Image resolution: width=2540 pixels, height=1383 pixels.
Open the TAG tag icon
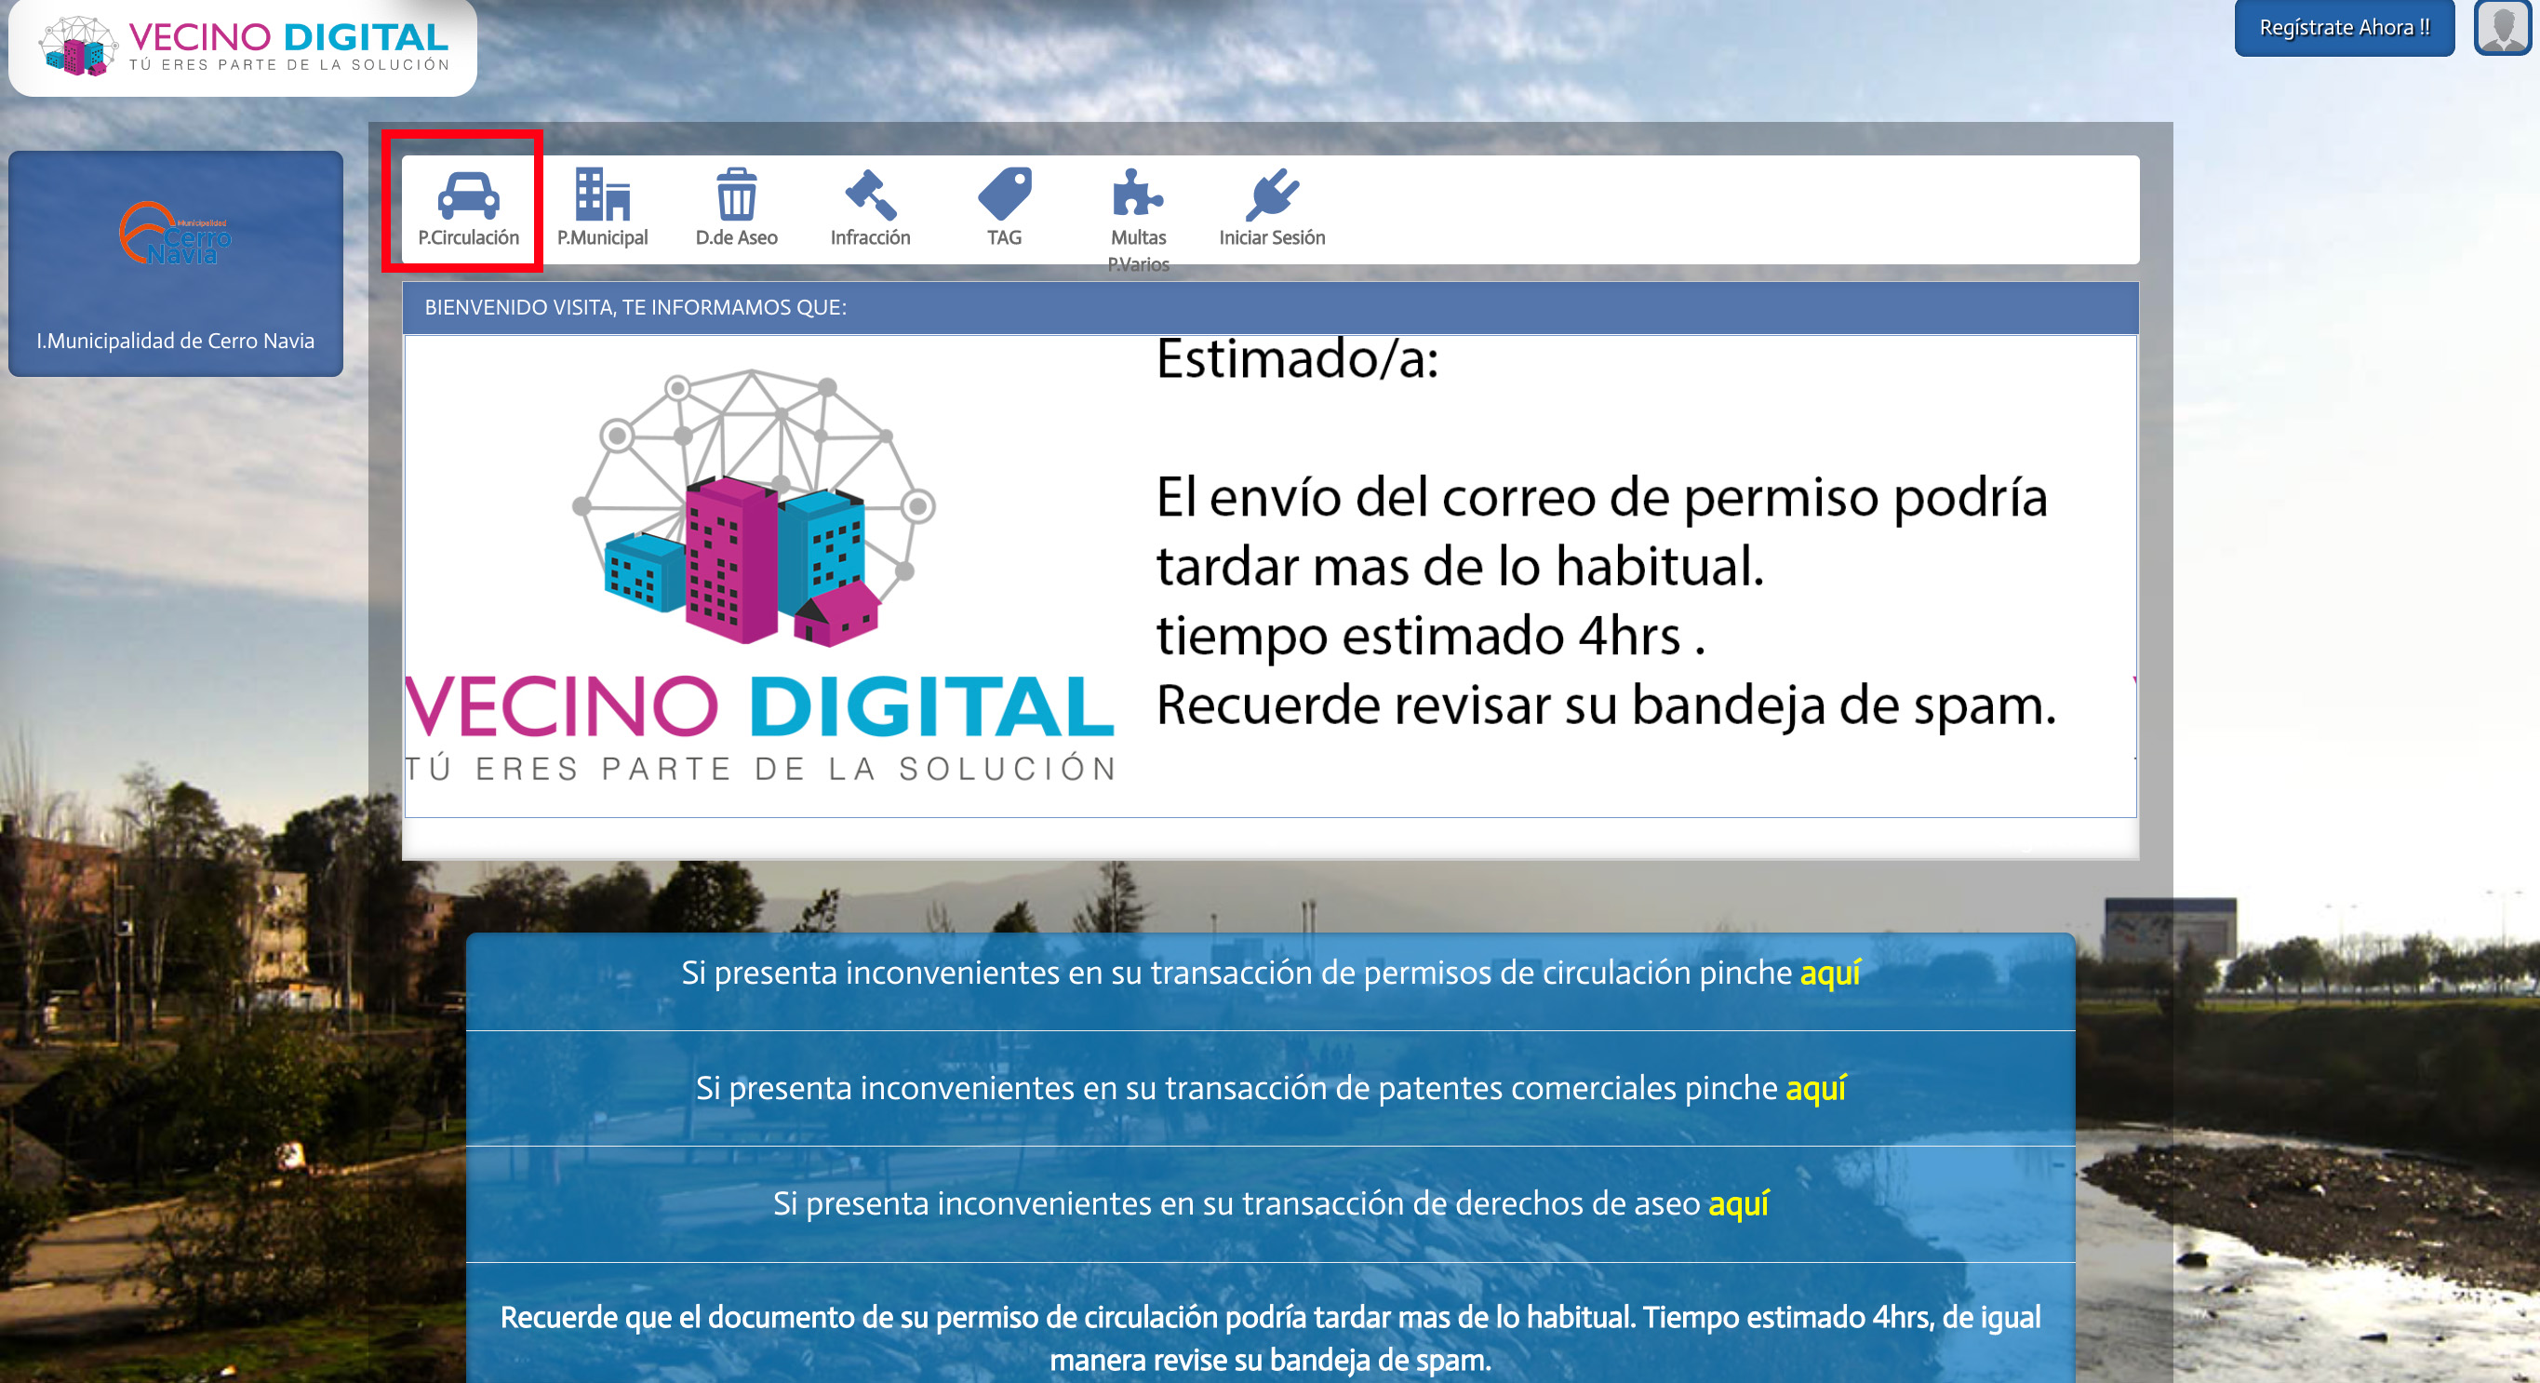point(1005,195)
